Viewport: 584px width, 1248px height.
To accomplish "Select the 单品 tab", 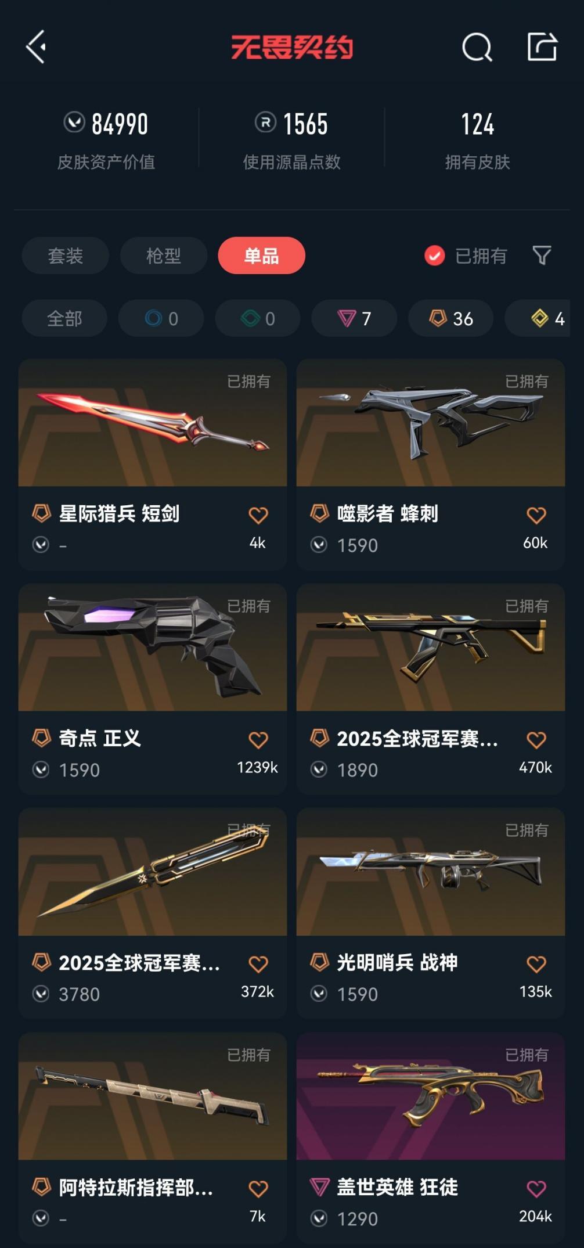I will point(262,256).
